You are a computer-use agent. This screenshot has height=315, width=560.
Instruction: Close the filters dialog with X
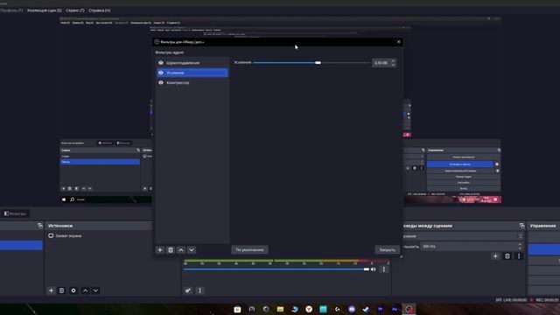pos(399,42)
